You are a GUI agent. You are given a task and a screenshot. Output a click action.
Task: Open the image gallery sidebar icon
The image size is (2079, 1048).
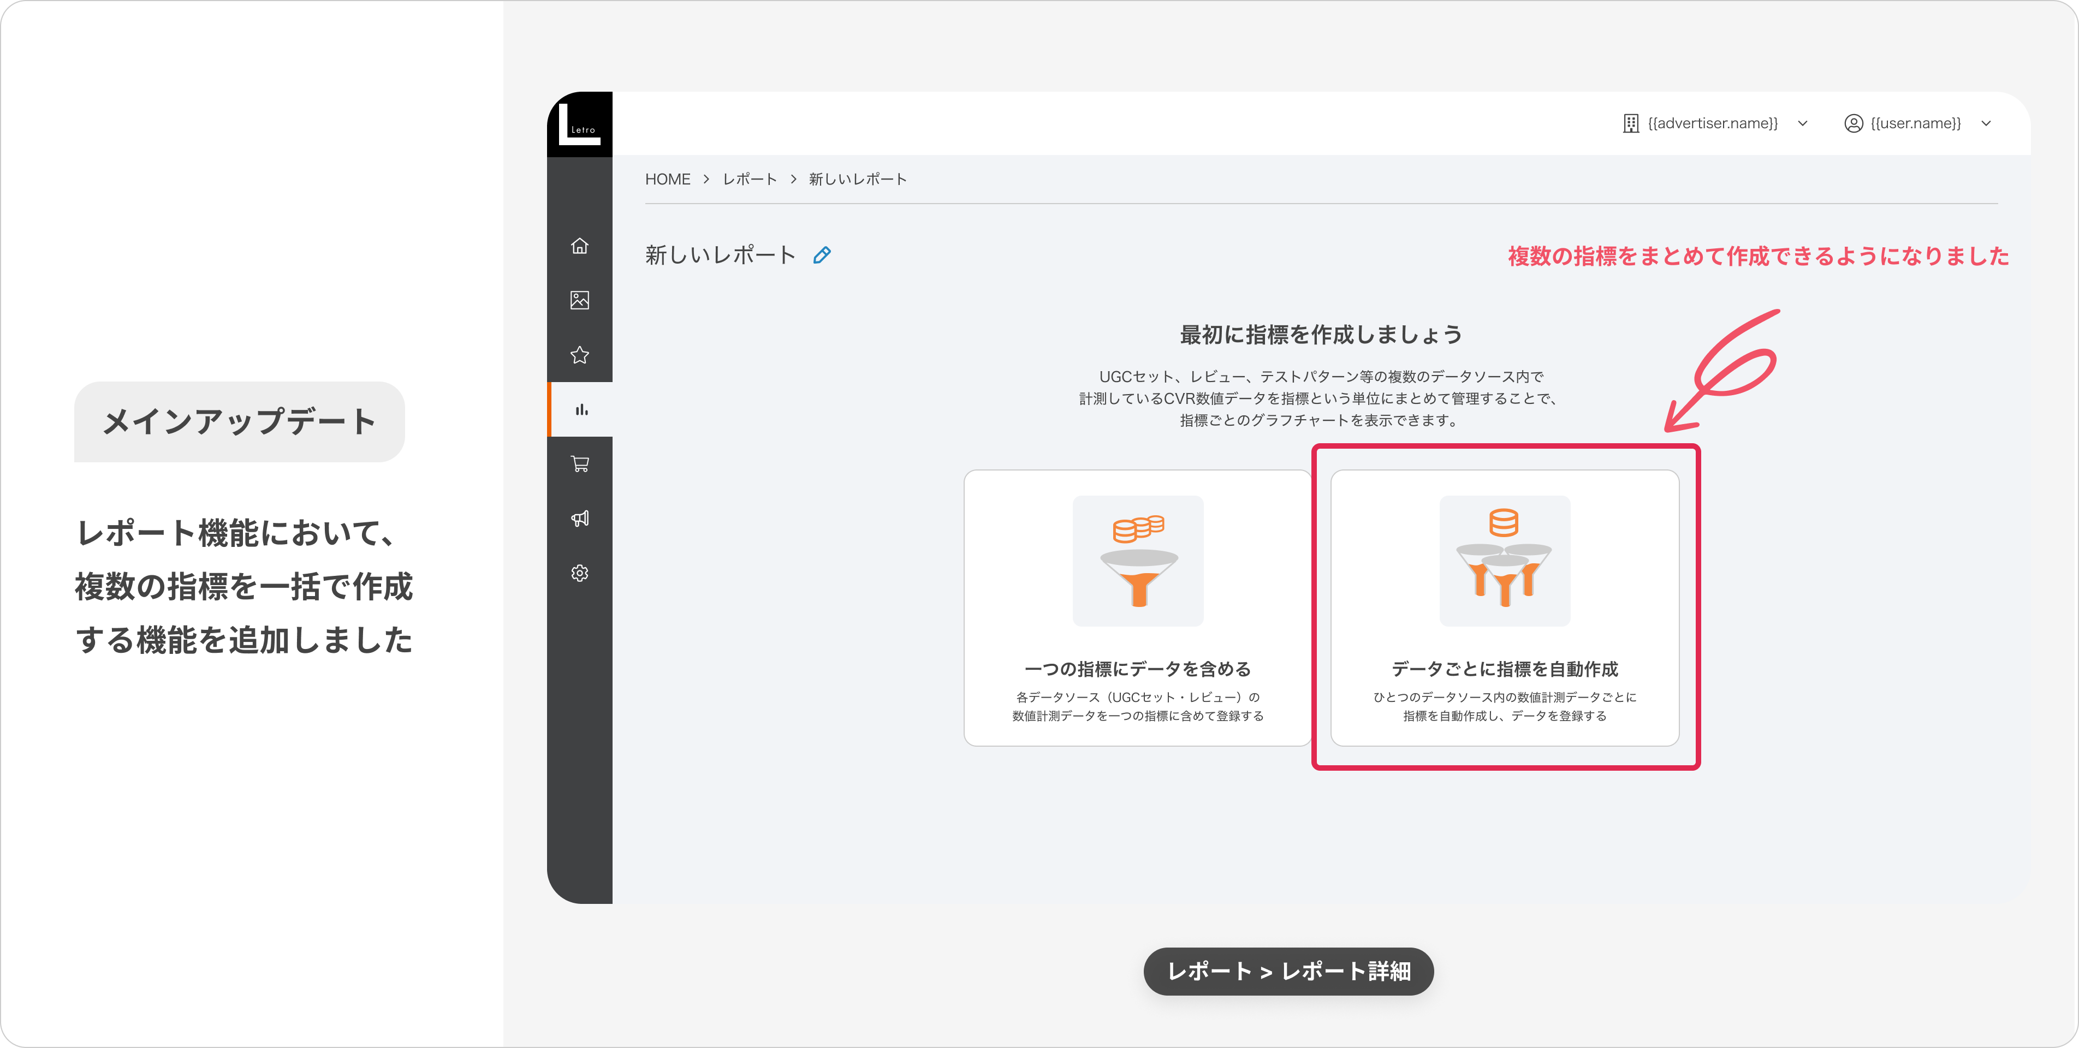(x=579, y=300)
